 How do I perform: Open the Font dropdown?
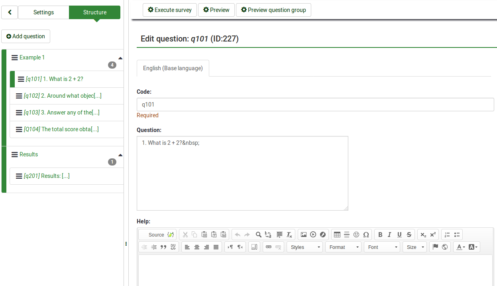[382, 247]
